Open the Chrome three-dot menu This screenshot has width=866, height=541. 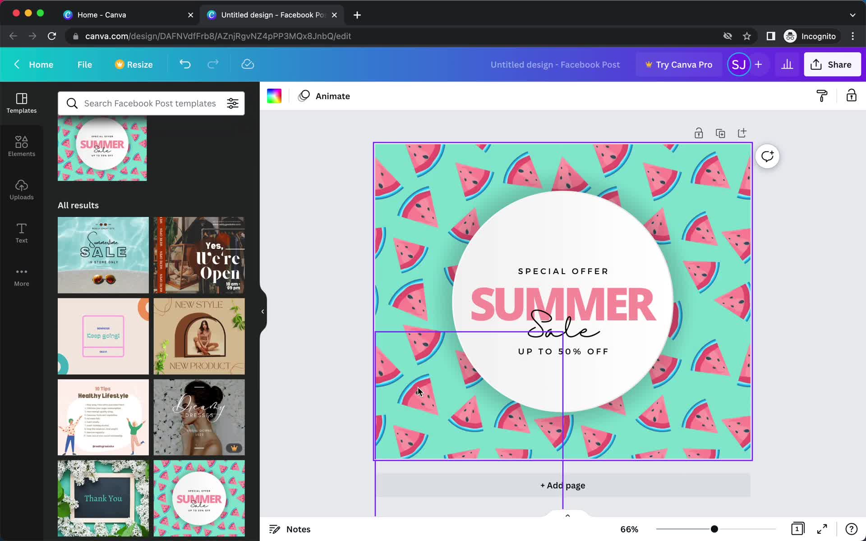[852, 36]
